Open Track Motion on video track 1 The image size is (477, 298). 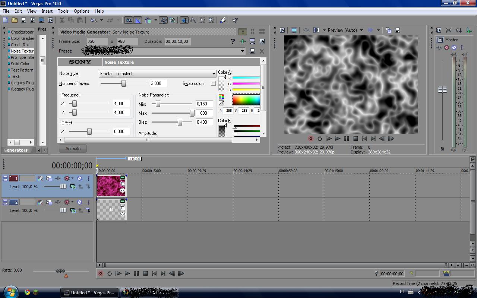tap(49, 178)
